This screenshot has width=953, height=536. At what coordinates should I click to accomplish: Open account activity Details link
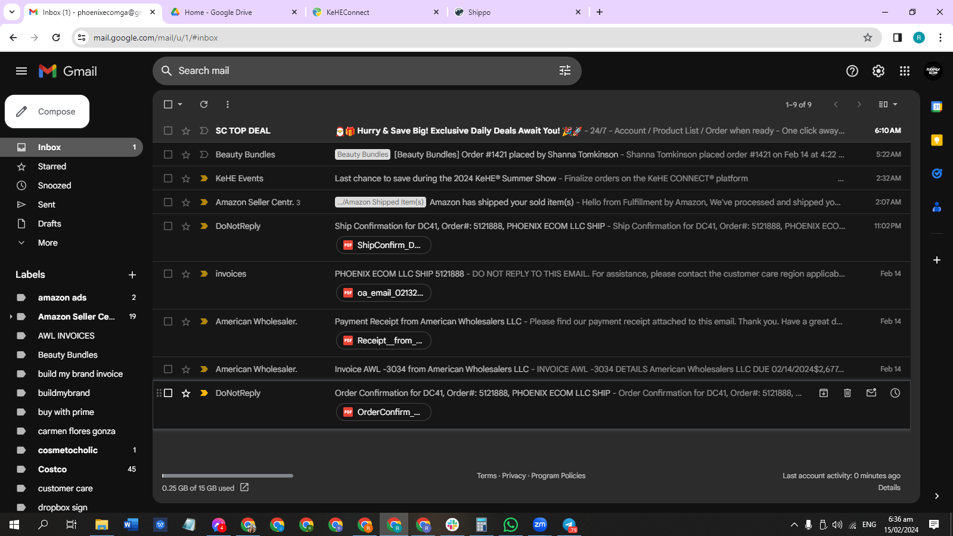[889, 488]
